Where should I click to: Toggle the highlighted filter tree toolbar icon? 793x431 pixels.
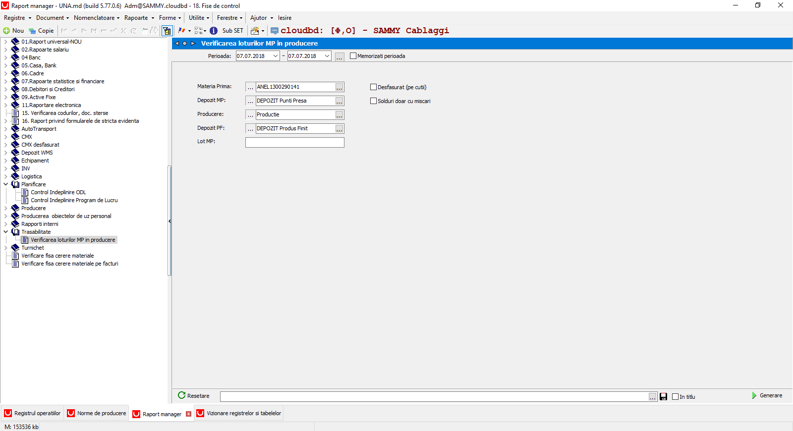click(x=167, y=31)
